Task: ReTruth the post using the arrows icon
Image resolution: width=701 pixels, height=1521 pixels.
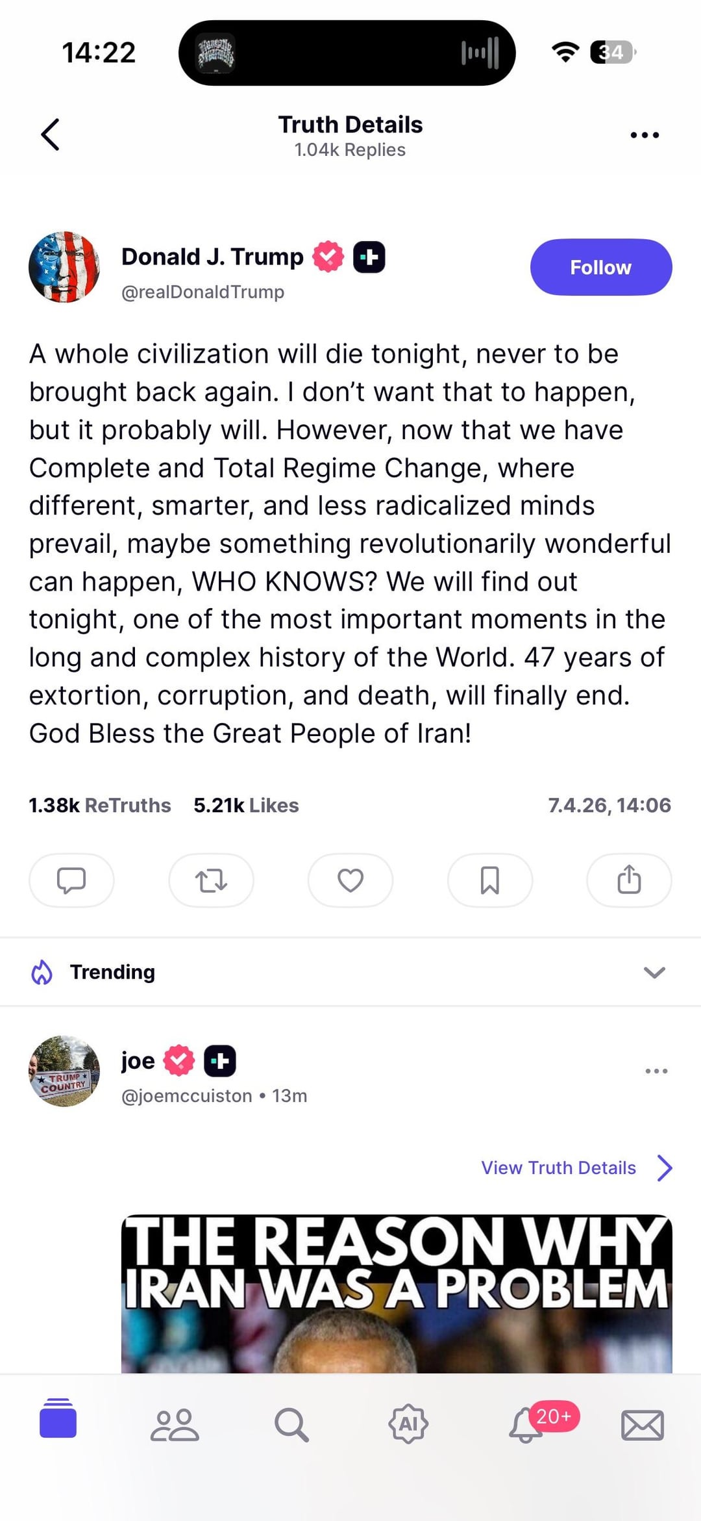Action: tap(211, 880)
